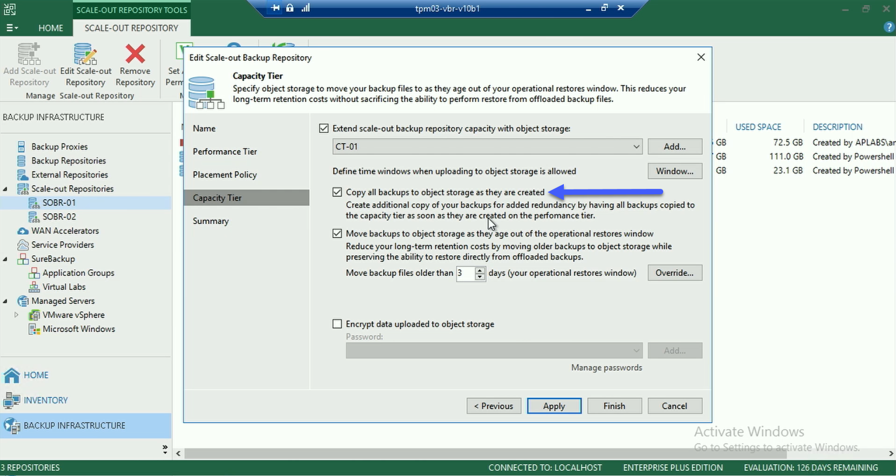The image size is (896, 476).
Task: Click the navigation pane overflow chevron
Action: coord(165,450)
